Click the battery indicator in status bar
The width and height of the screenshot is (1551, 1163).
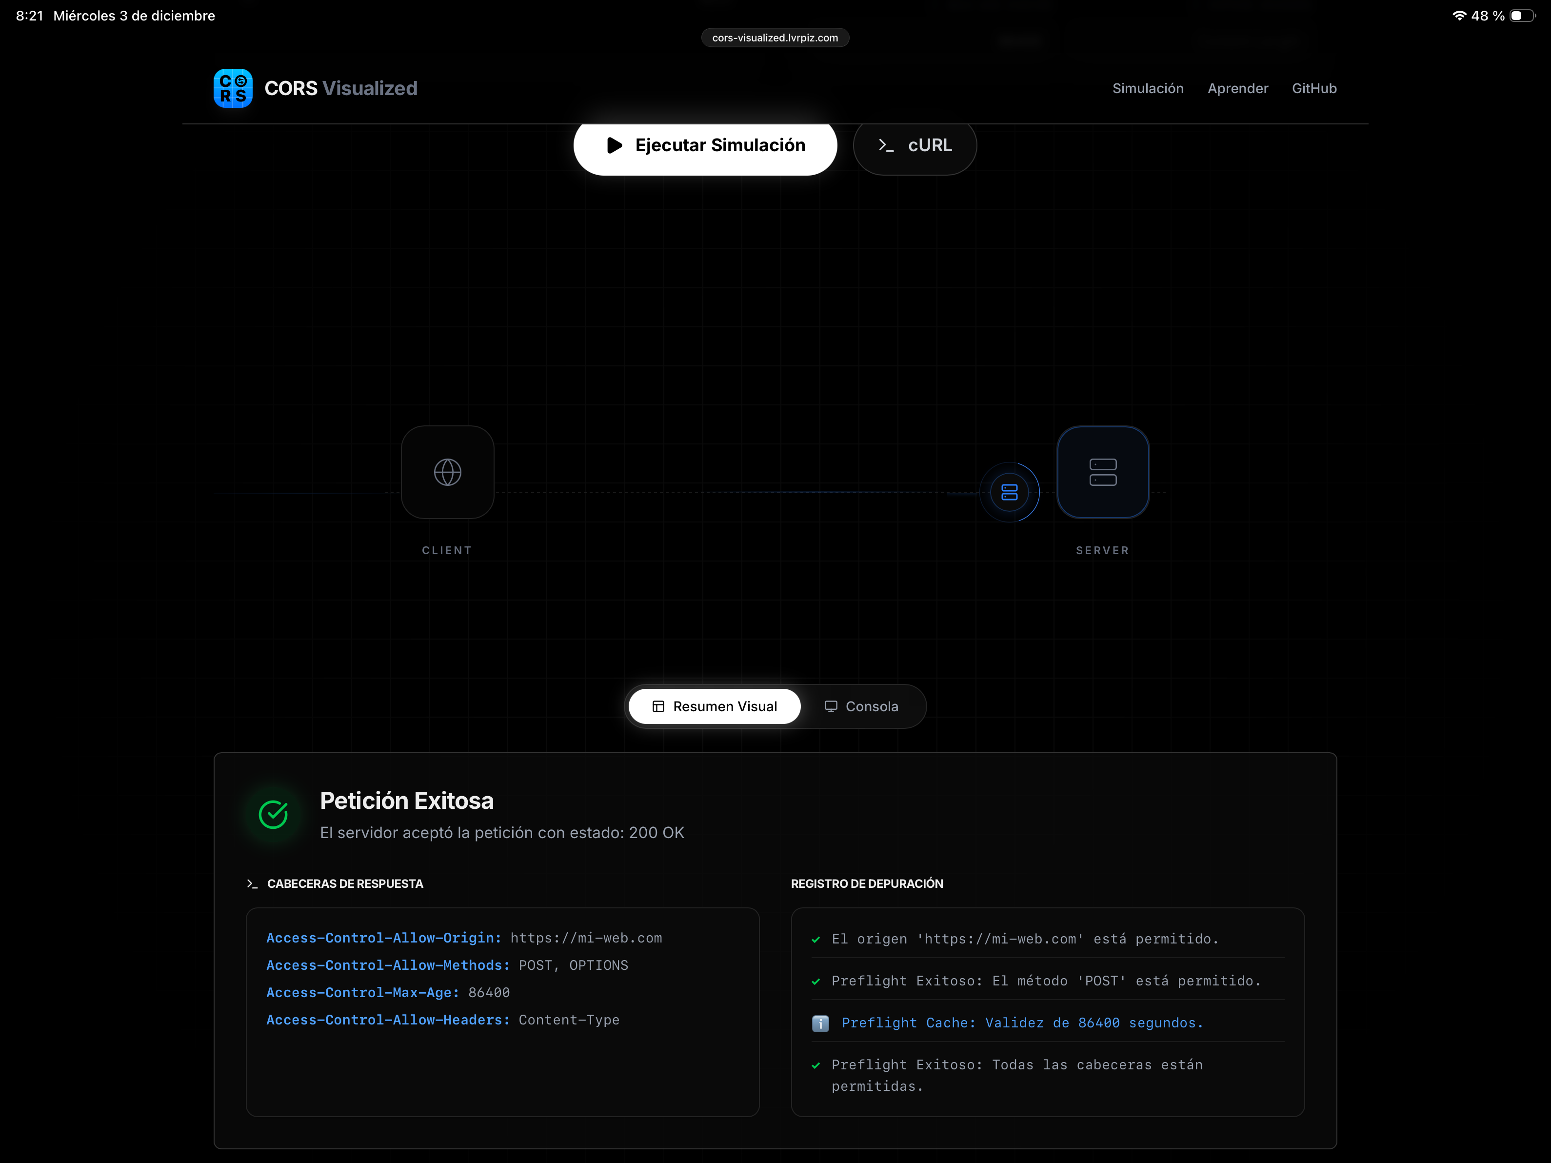coord(1522,16)
